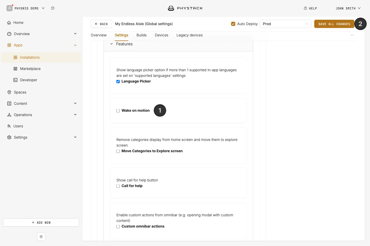Open the Phygrid Demo tenant switcher
The image size is (370, 246).
click(x=30, y=8)
